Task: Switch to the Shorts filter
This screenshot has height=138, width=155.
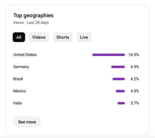Action: pos(63,37)
